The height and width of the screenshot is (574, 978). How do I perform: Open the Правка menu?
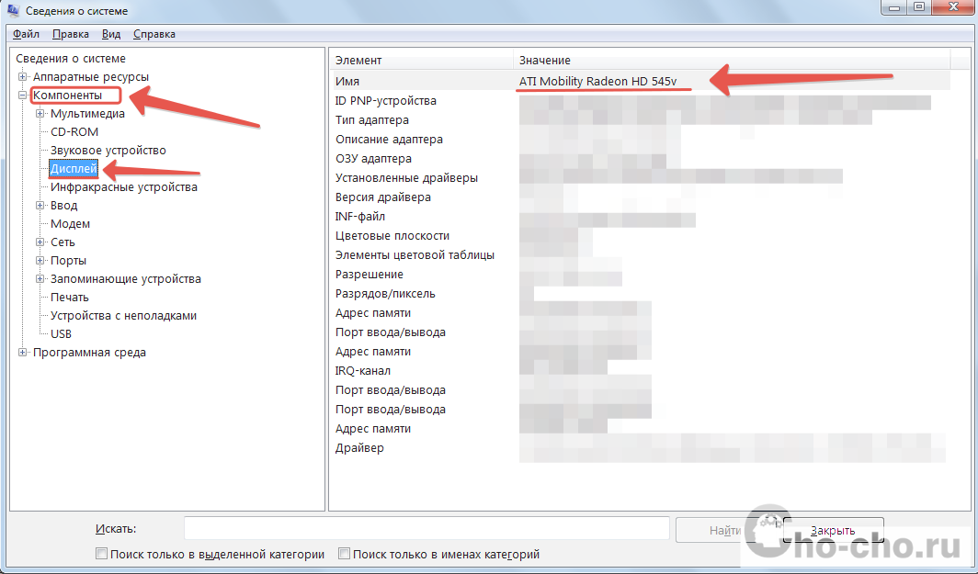(x=71, y=34)
